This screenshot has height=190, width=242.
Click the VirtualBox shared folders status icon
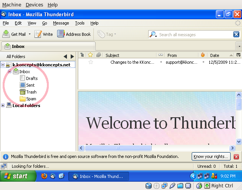180,186
